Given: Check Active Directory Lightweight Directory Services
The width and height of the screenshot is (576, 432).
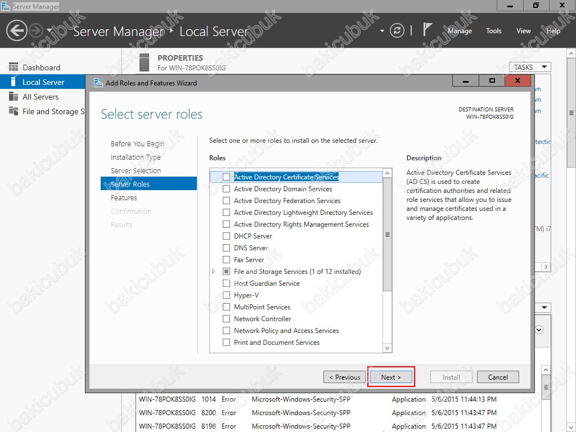Looking at the screenshot, I should tap(226, 212).
